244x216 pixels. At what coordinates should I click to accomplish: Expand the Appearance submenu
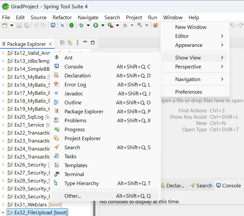195,45
